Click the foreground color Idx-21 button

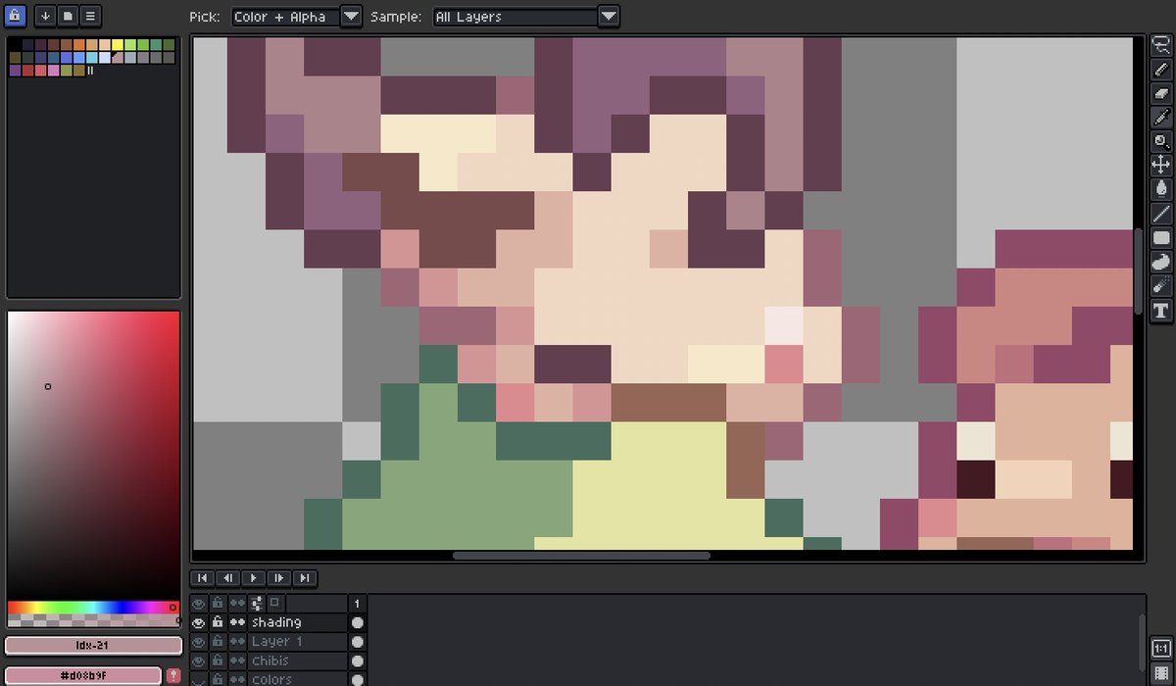93,645
